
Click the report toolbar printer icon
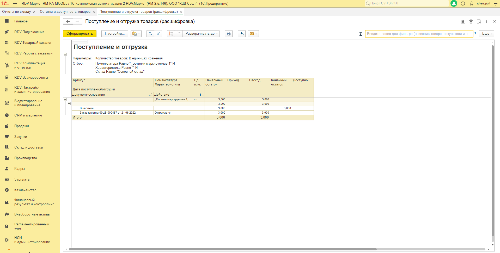coord(229,34)
